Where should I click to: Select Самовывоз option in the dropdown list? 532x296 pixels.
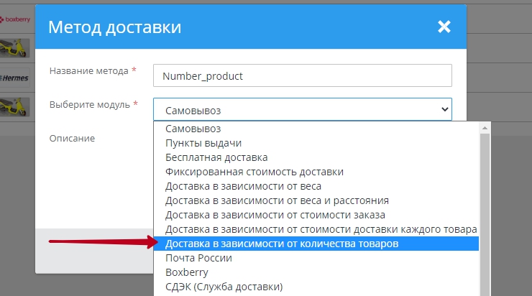[193, 129]
